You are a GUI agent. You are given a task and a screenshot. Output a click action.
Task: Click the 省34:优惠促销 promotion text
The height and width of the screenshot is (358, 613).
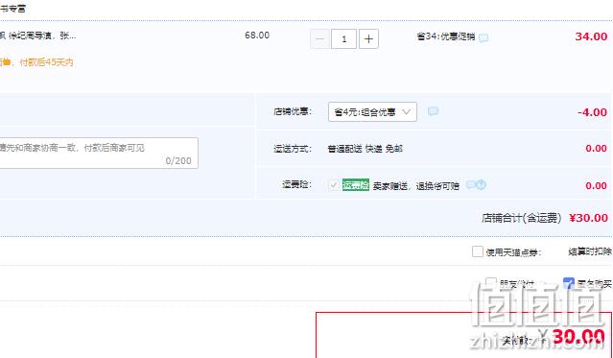tap(446, 37)
